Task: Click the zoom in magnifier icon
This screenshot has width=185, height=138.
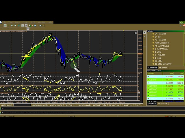Action: pos(12,26)
